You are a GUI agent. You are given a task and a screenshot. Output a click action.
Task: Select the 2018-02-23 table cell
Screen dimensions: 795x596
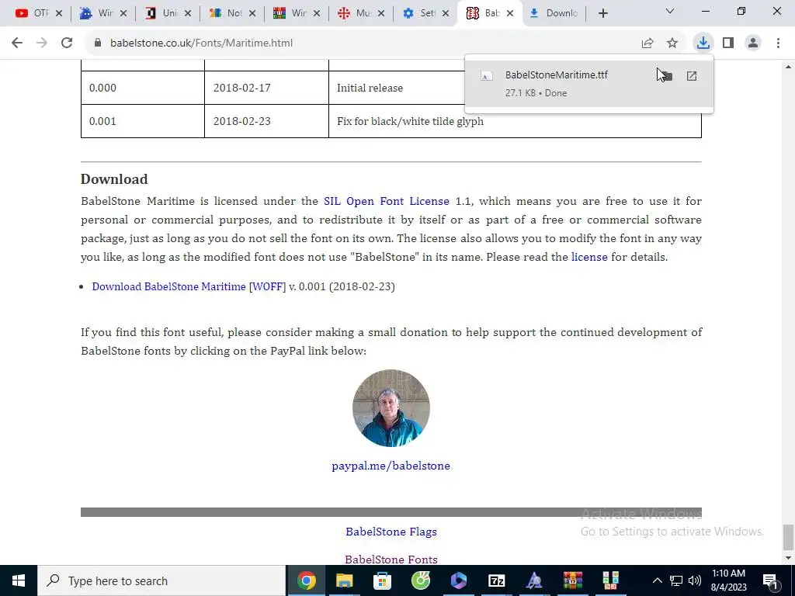[267, 121]
